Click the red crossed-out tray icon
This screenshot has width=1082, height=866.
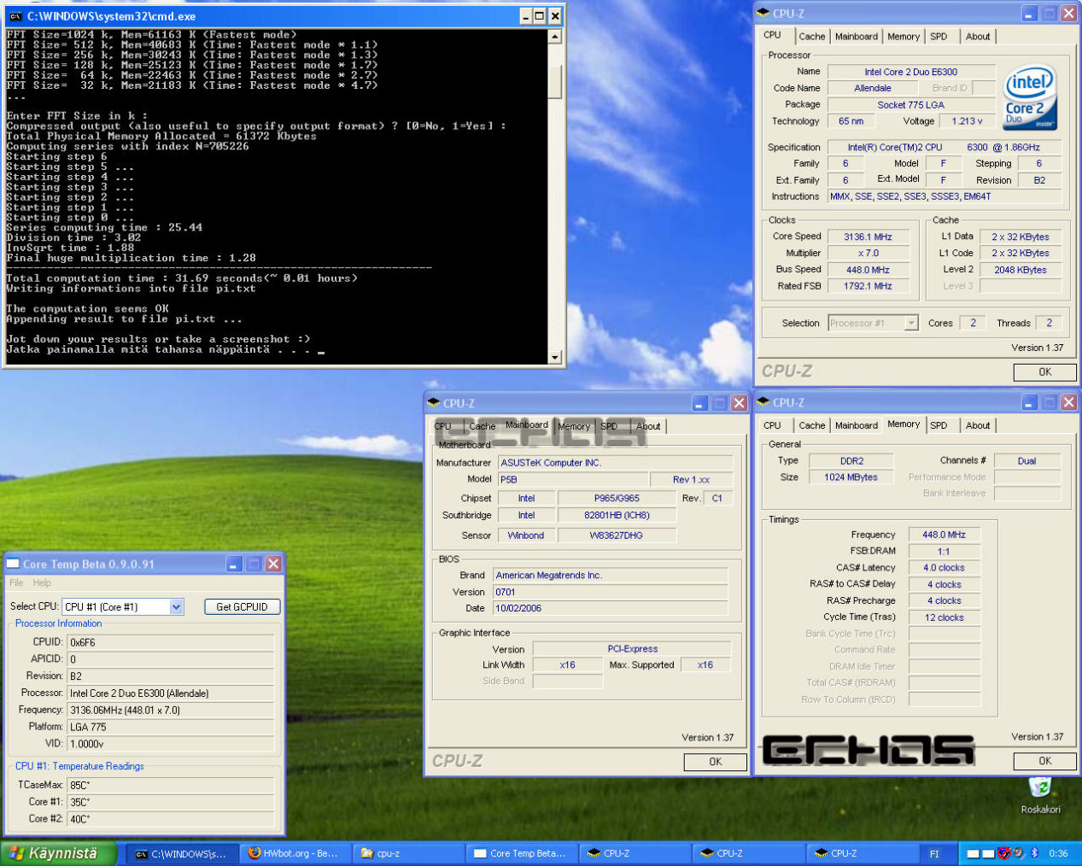pyautogui.click(x=1004, y=853)
